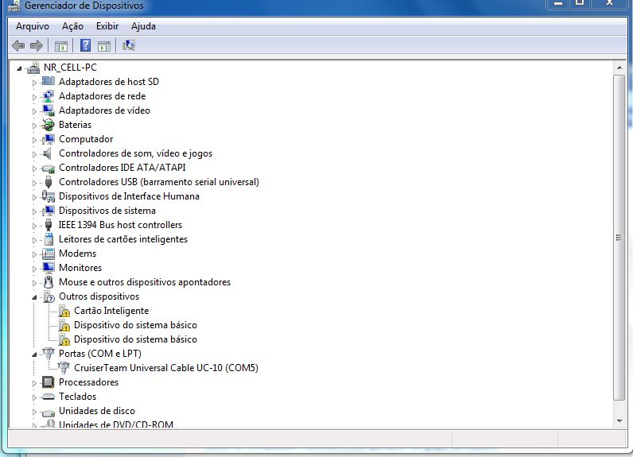
Task: Expand Modems node
Action: click(x=34, y=254)
